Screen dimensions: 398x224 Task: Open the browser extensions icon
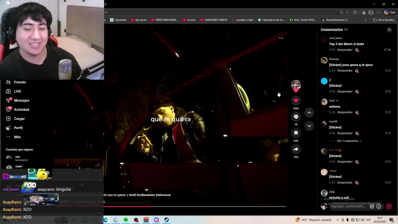[355, 12]
